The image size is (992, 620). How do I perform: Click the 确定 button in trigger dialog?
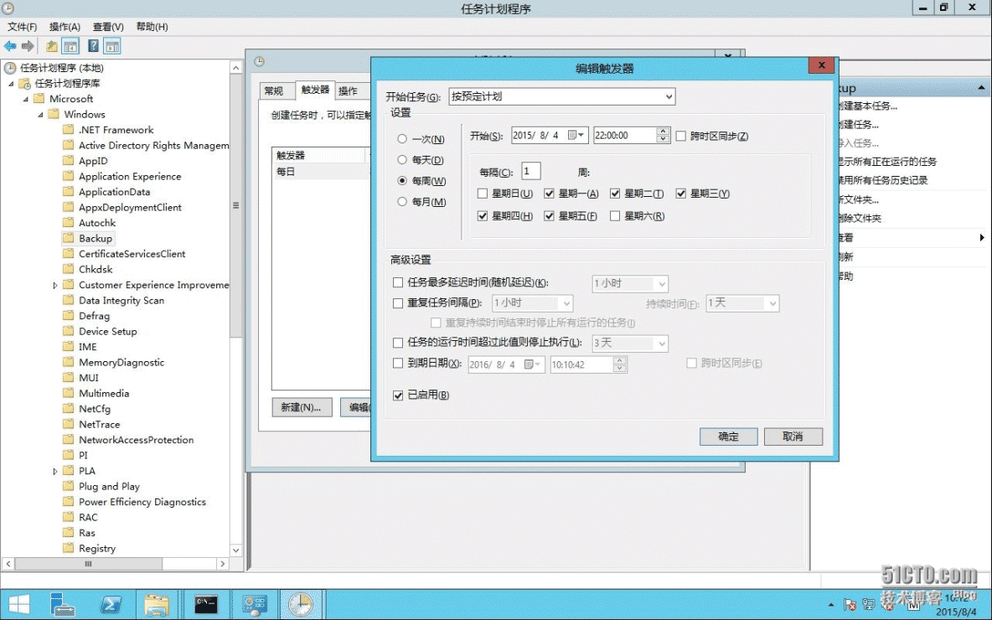click(x=728, y=437)
